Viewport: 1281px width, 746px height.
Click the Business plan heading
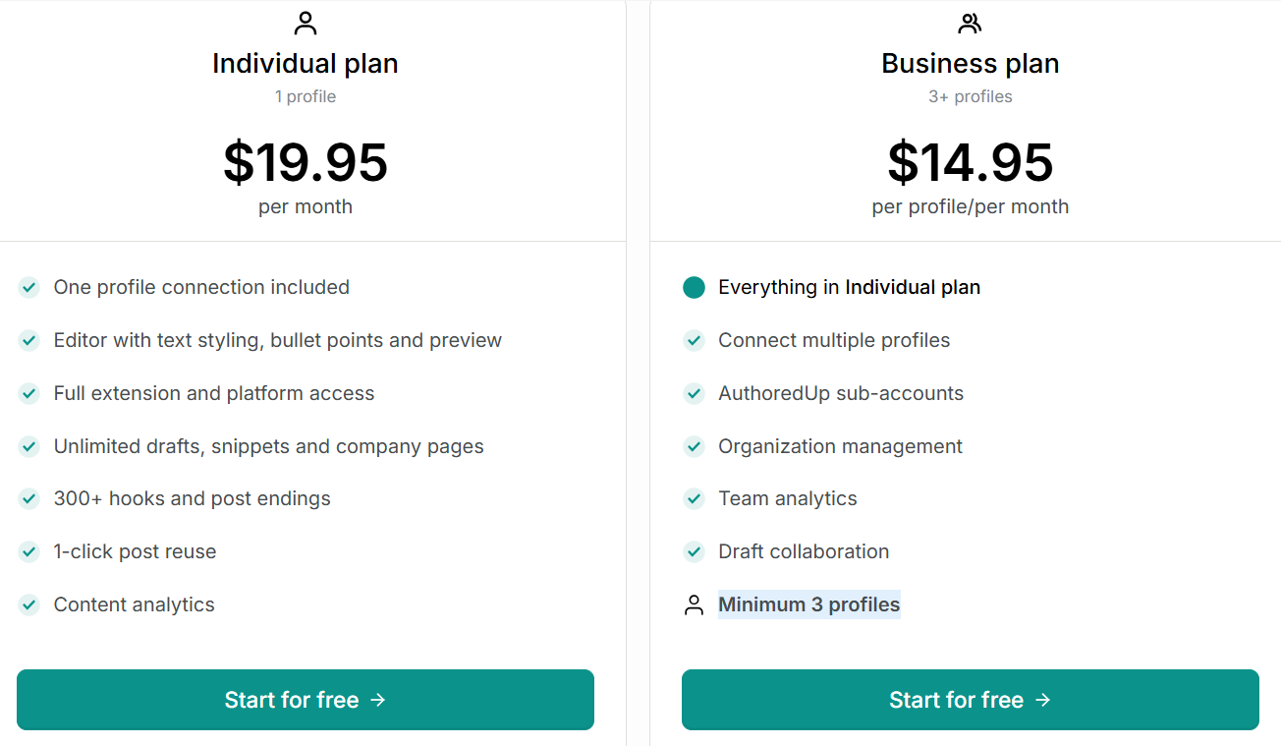[x=970, y=63]
